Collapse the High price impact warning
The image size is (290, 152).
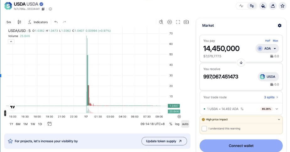point(279,119)
